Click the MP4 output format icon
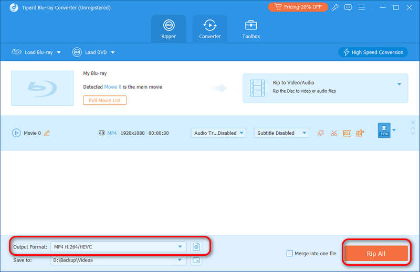The width and height of the screenshot is (420, 272). pos(384,130)
